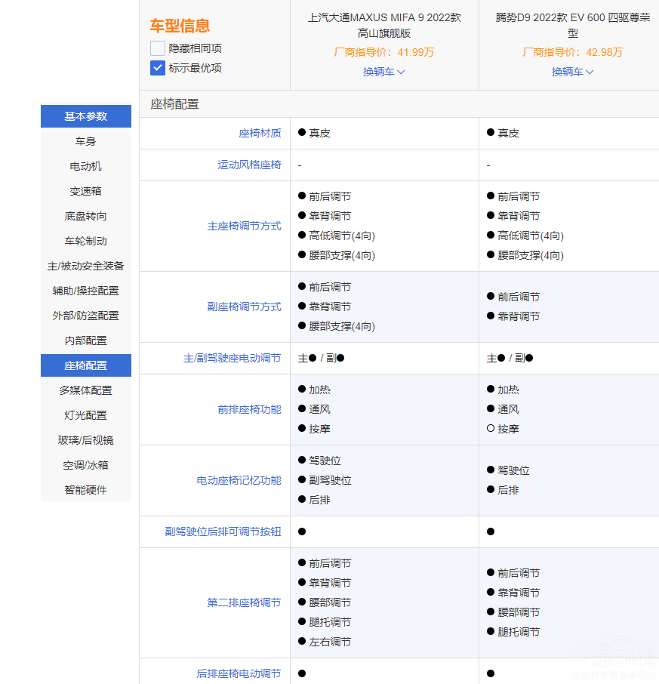Go to 车身 section
The image size is (659, 684).
(x=86, y=141)
